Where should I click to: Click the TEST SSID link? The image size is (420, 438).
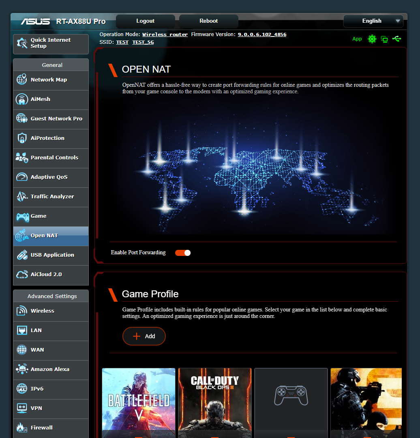pos(122,42)
